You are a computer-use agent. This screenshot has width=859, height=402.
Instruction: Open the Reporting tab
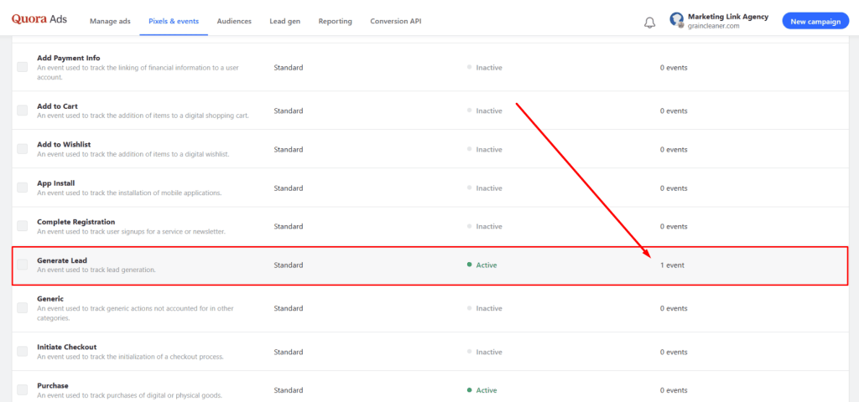click(x=335, y=21)
